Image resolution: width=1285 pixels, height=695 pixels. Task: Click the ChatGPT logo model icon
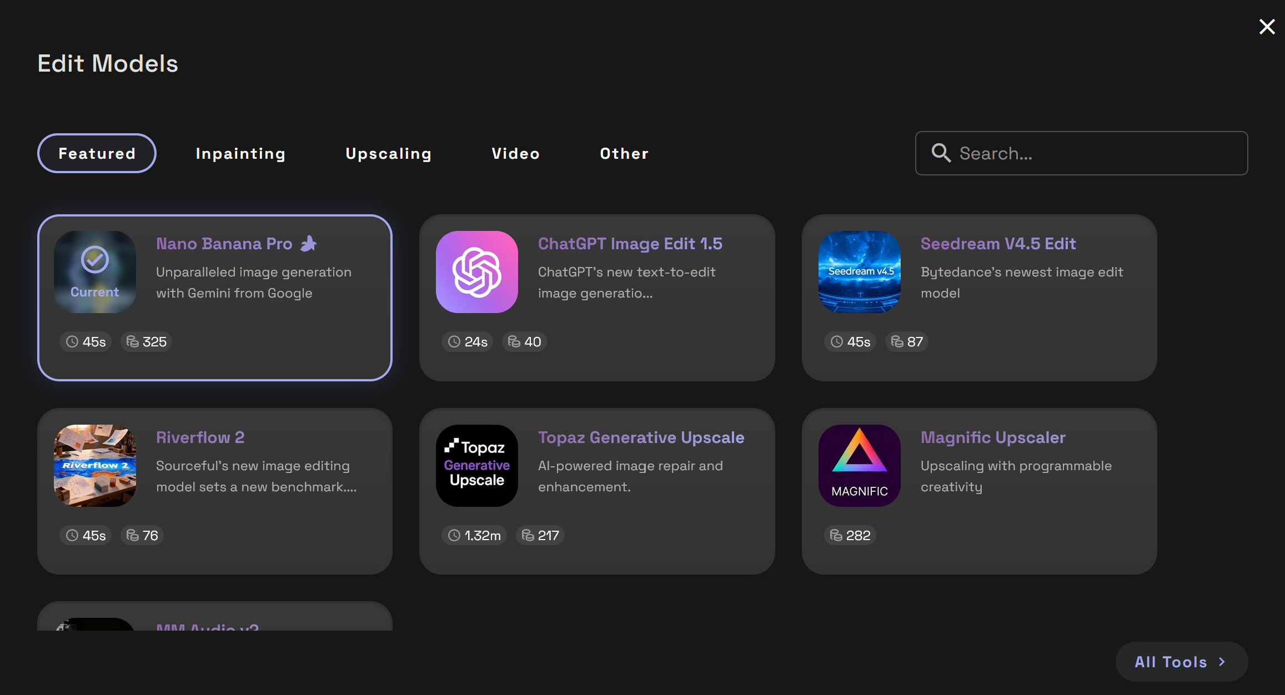(476, 272)
